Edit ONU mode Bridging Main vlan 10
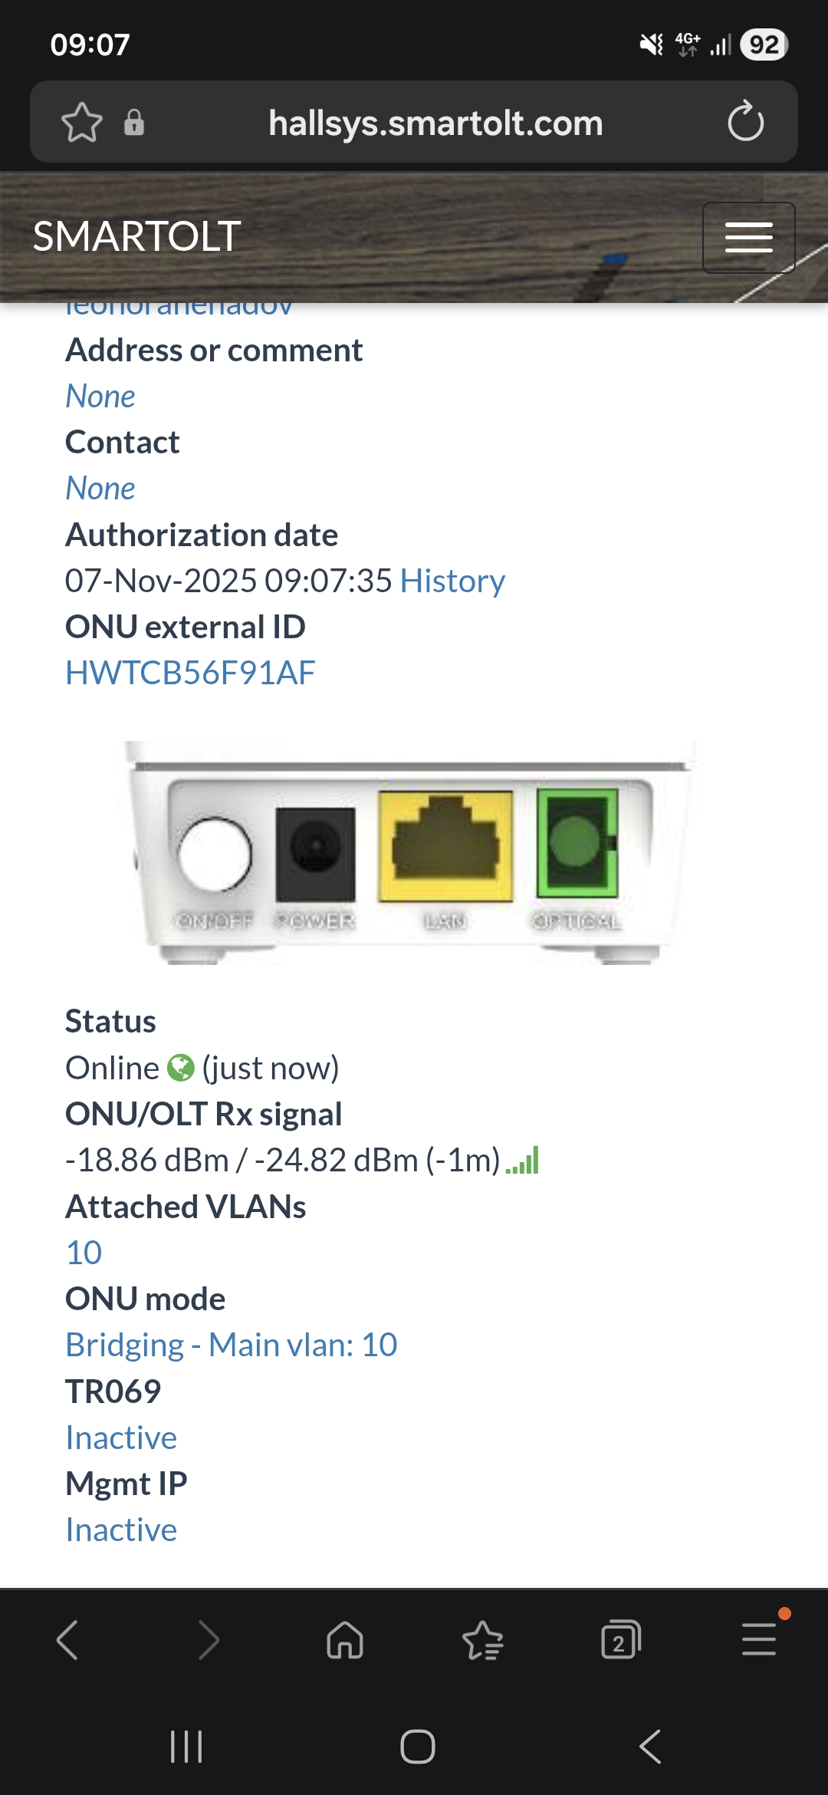This screenshot has width=828, height=1795. pos(232,1345)
